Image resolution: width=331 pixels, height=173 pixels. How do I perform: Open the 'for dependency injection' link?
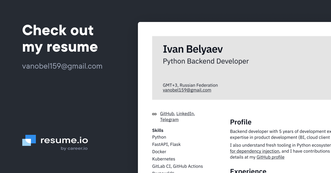255,151
